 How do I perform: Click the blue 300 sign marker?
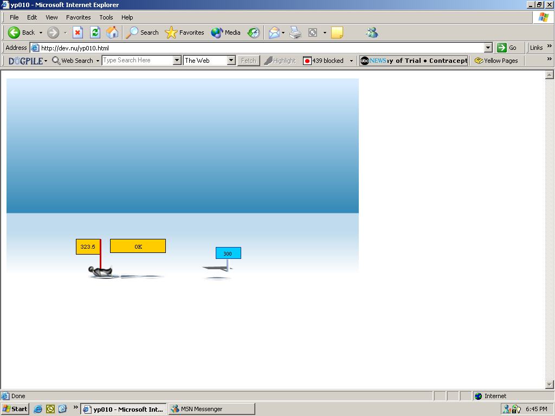[228, 253]
